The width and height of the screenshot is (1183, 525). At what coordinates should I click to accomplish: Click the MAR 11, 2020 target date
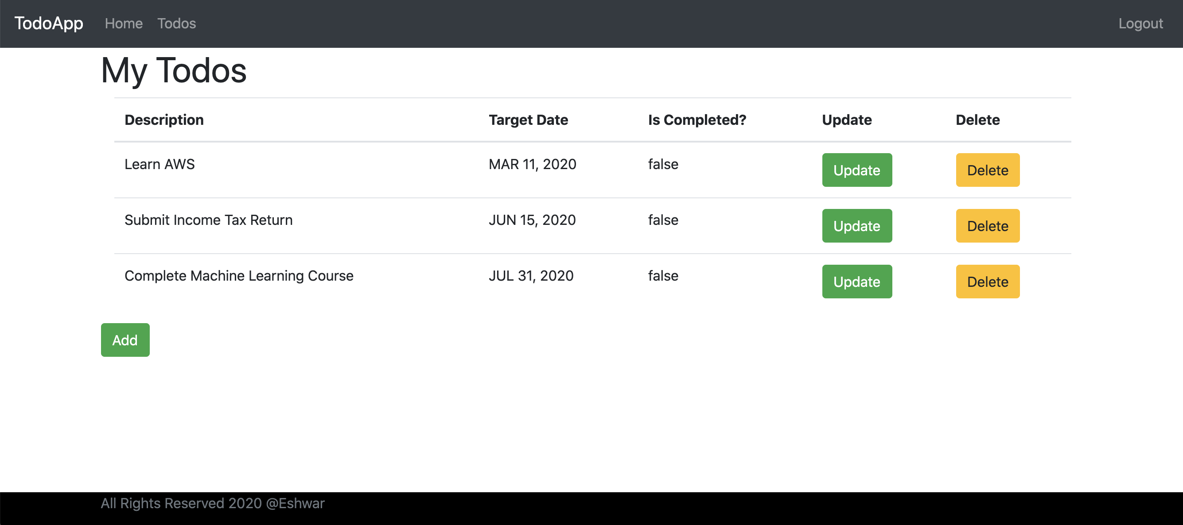click(x=532, y=164)
